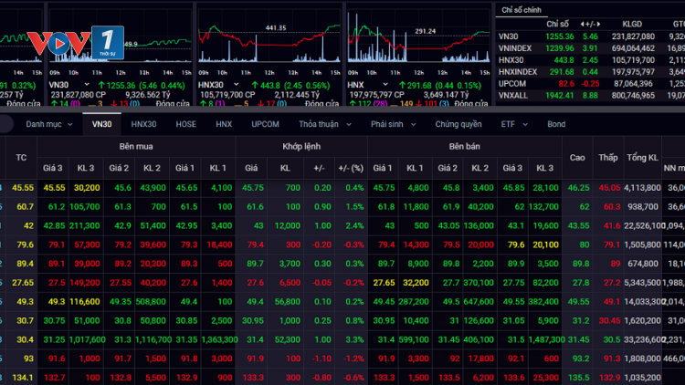Click the buy volume cell 1,363,300
685x385 pixels.
click(x=220, y=339)
